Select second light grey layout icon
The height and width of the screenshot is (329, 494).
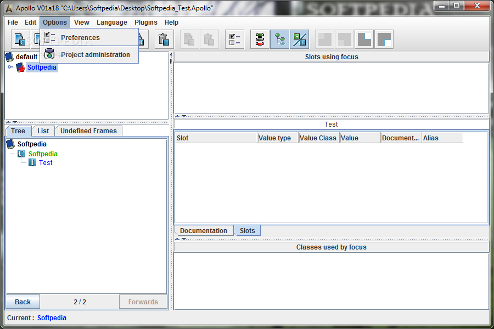[345, 39]
